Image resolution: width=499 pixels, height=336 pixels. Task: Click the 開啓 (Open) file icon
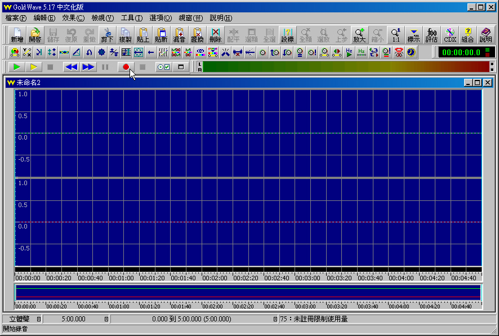coord(35,35)
